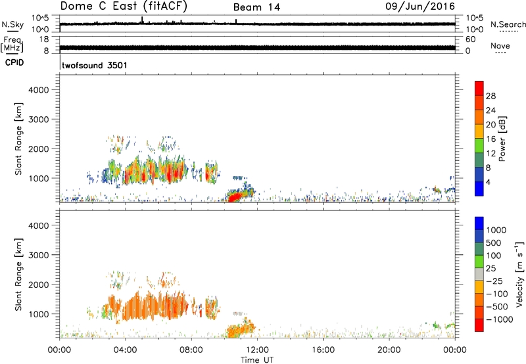Click the '16:00' time axis label

tap(323, 350)
